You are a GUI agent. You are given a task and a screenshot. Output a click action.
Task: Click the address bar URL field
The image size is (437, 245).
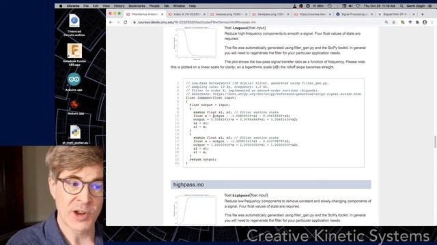click(x=257, y=22)
